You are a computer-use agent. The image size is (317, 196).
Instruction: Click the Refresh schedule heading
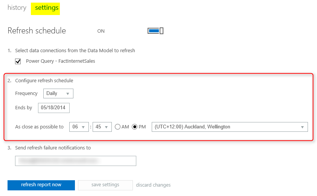(37, 31)
